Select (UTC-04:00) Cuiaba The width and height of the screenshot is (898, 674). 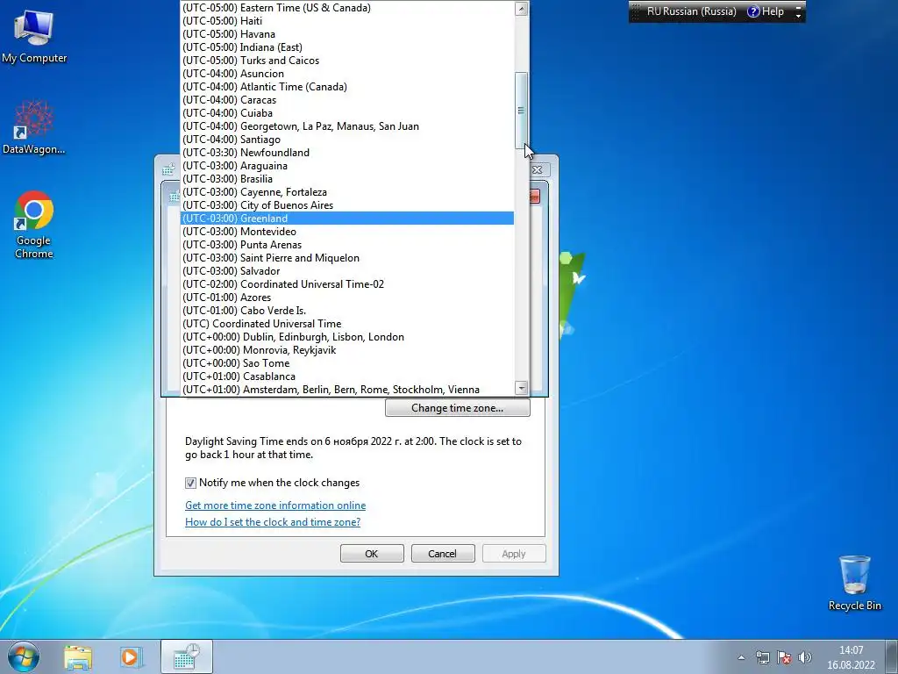click(x=347, y=113)
